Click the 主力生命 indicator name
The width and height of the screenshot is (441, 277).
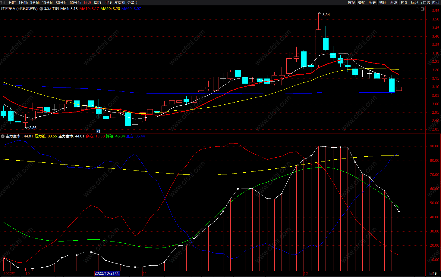coord(13,136)
